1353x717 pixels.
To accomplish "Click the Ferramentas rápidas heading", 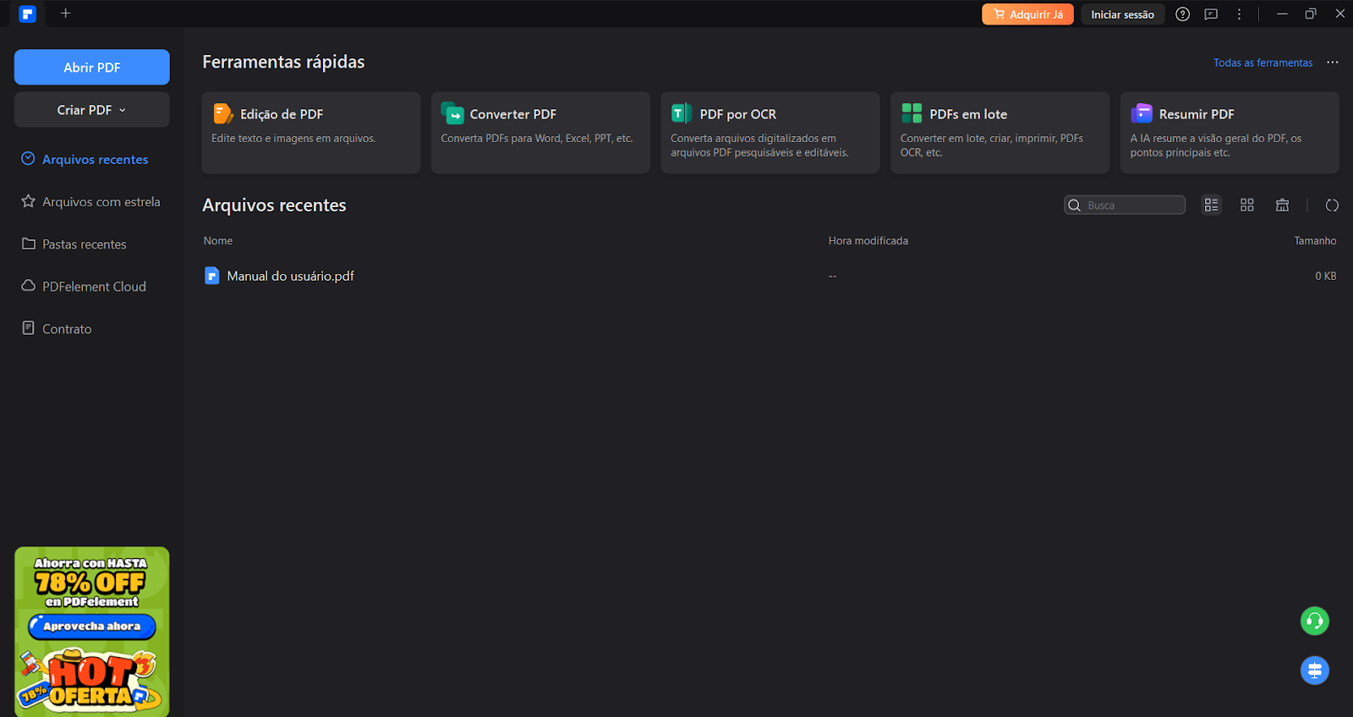I will (x=283, y=62).
